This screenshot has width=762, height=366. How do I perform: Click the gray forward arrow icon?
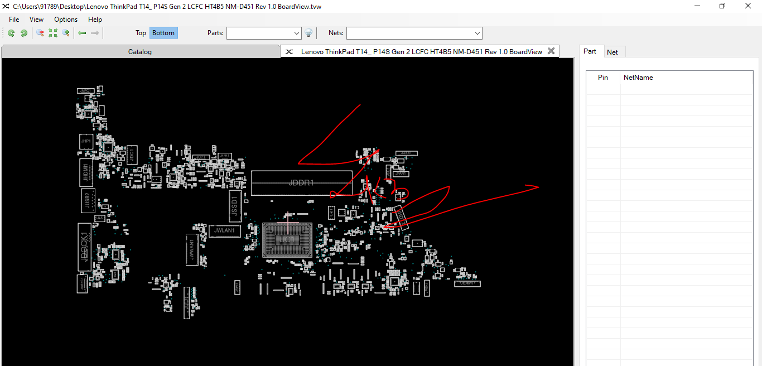[x=95, y=33]
